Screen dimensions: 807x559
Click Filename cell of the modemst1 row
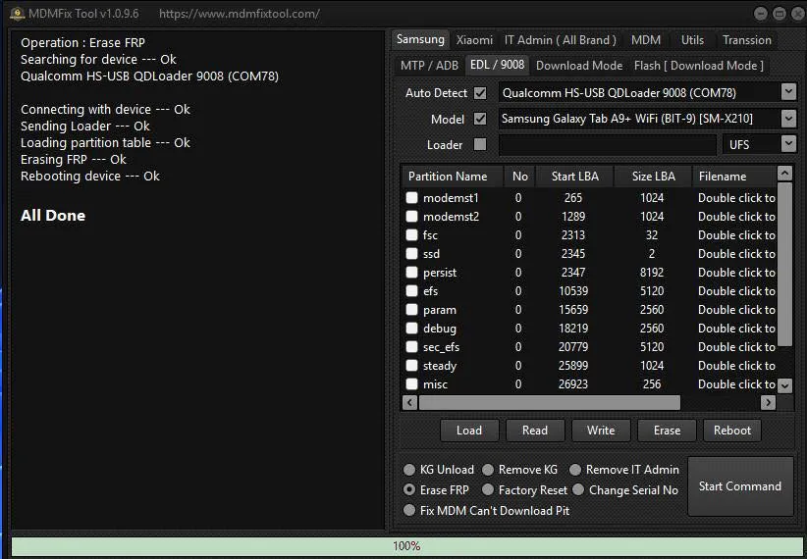coord(736,198)
